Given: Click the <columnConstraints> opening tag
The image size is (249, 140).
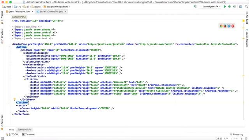Looking at the screenshot, I should coord(36,53).
